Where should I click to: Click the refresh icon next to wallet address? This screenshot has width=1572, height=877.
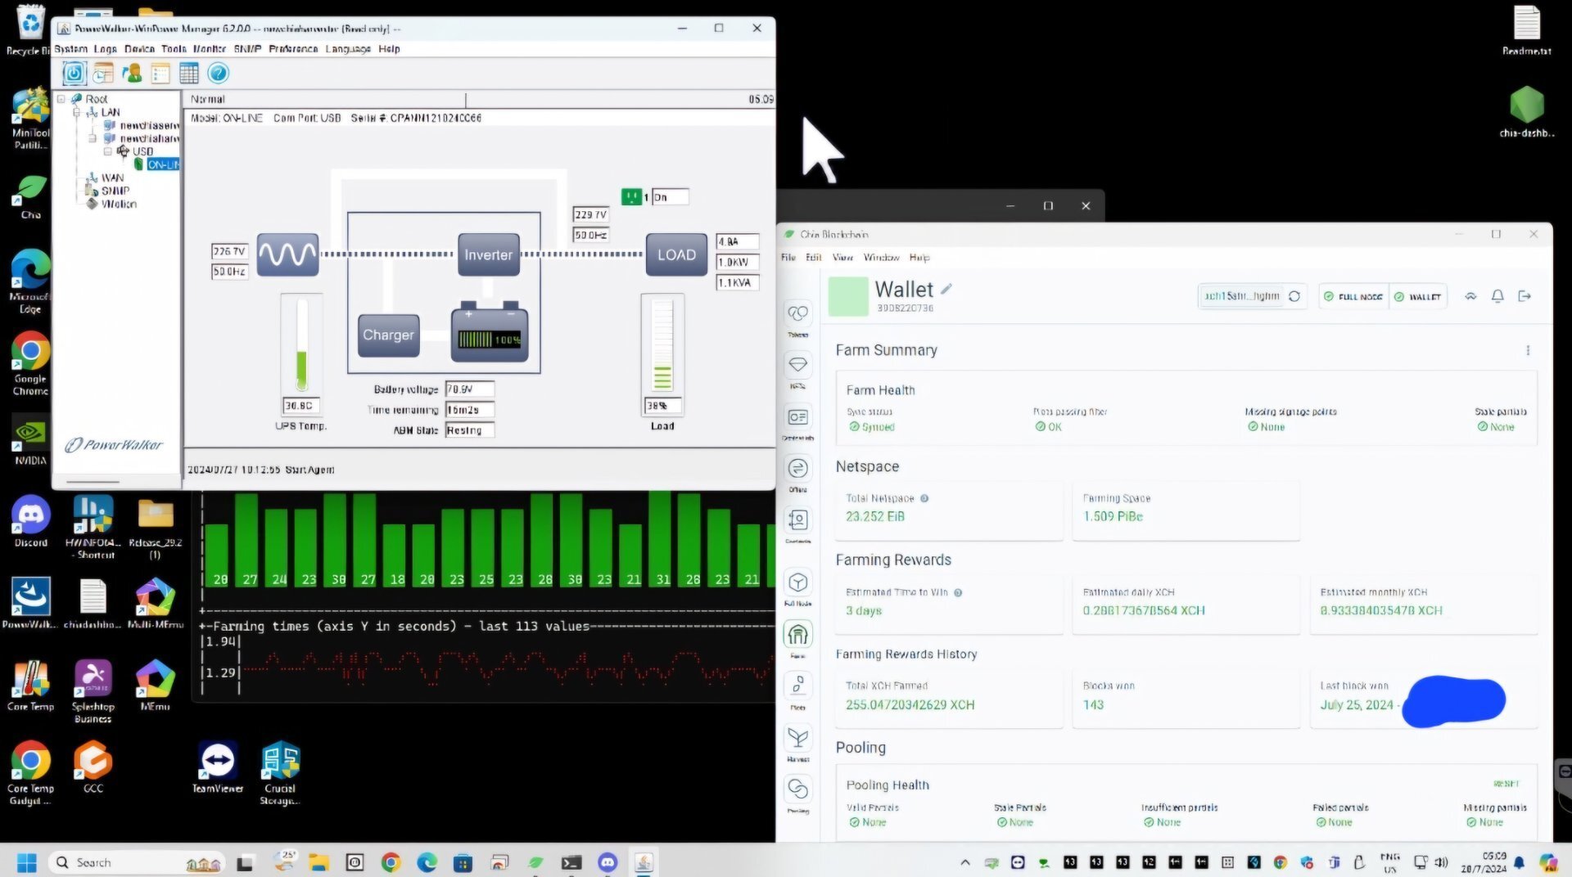pos(1294,296)
